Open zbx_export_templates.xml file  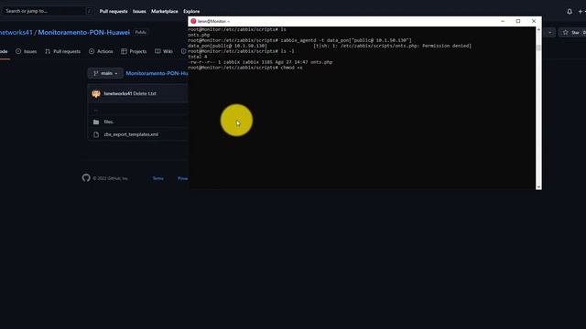pos(131,134)
